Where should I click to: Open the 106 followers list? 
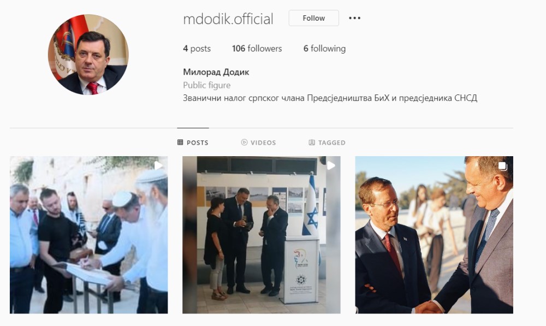click(x=257, y=49)
